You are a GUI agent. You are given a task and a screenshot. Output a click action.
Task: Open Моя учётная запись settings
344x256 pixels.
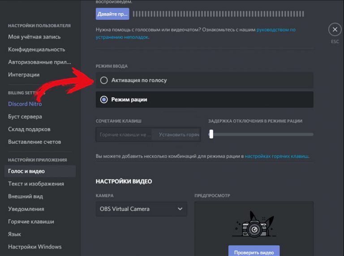point(34,37)
